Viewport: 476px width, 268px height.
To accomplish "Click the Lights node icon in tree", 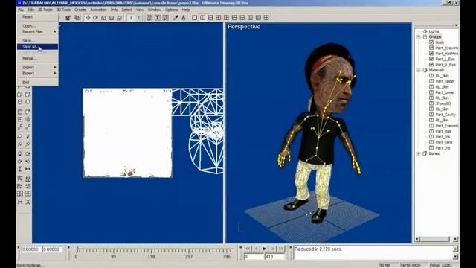I will tap(425, 31).
